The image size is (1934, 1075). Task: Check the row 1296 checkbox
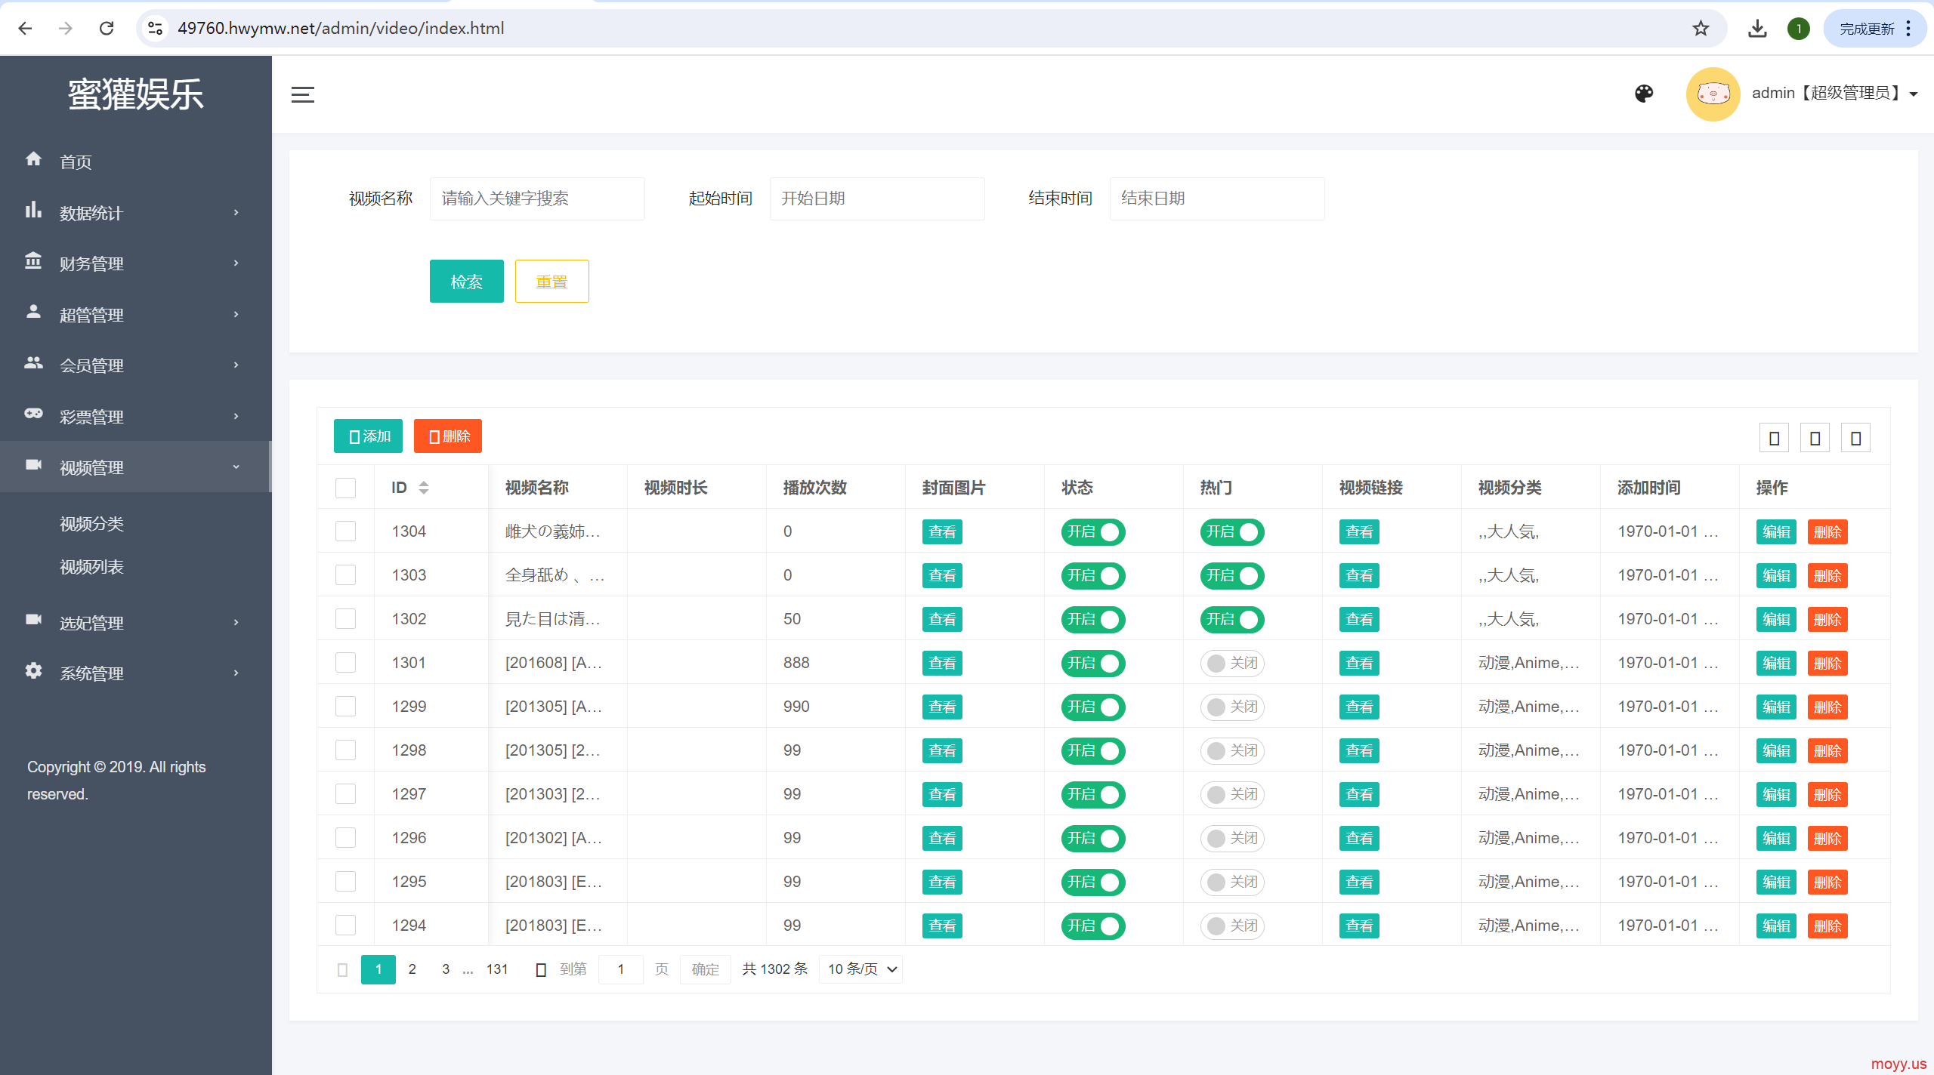tap(346, 838)
